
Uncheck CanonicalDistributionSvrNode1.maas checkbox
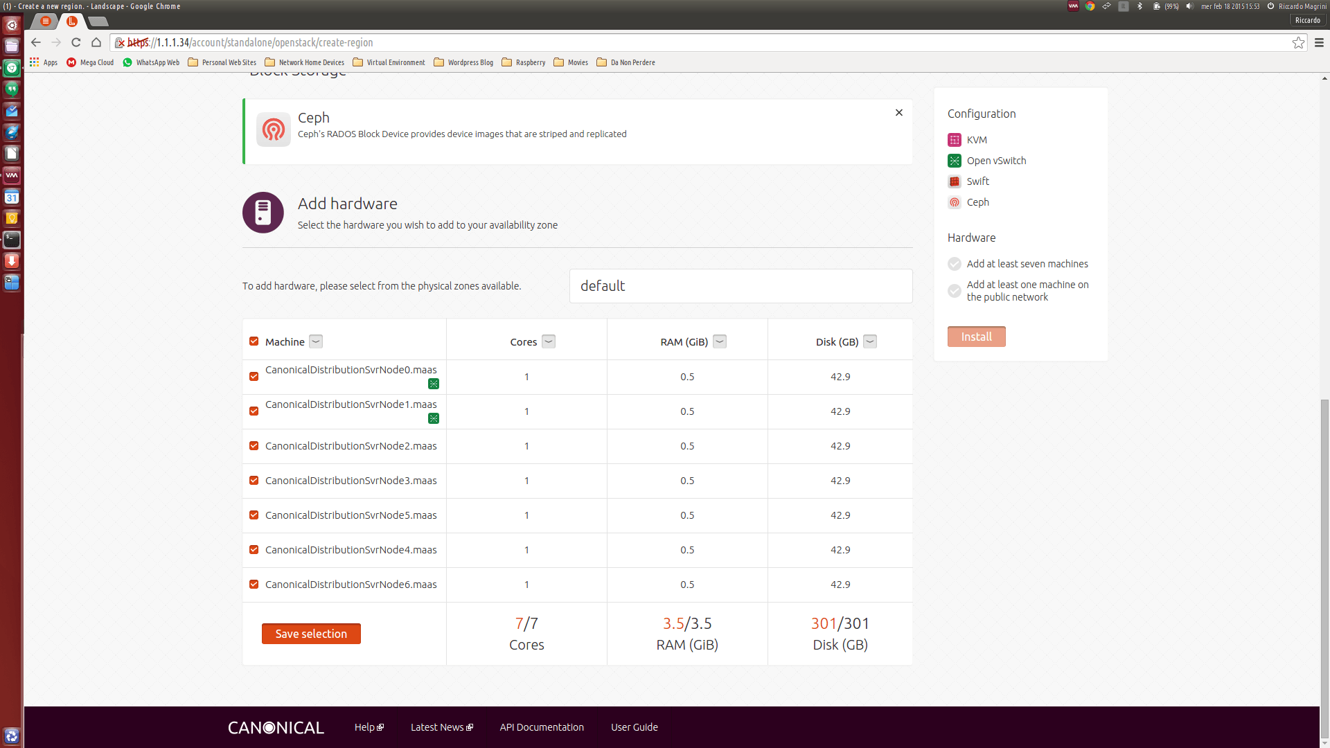coord(254,411)
